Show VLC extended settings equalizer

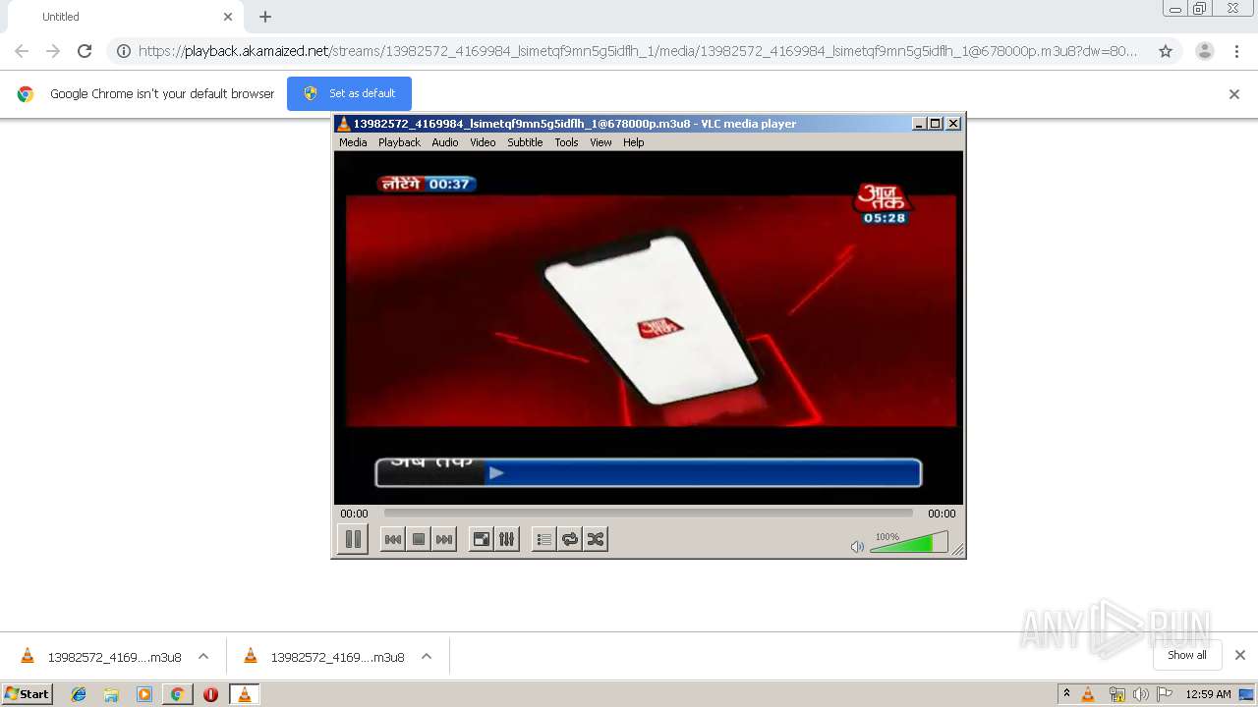[506, 539]
